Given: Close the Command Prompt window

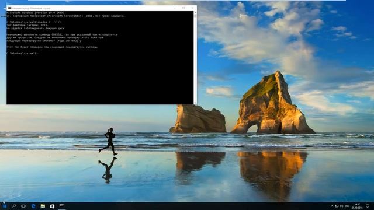Looking at the screenshot, I should tap(192, 8).
